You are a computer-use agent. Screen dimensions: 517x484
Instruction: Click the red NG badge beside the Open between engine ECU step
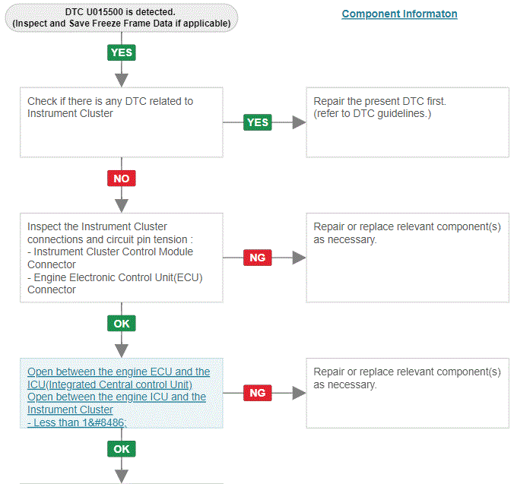click(x=258, y=393)
